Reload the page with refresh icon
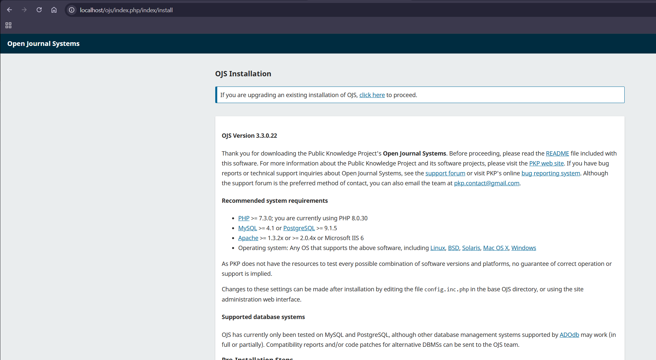Image resolution: width=656 pixels, height=360 pixels. click(x=39, y=10)
